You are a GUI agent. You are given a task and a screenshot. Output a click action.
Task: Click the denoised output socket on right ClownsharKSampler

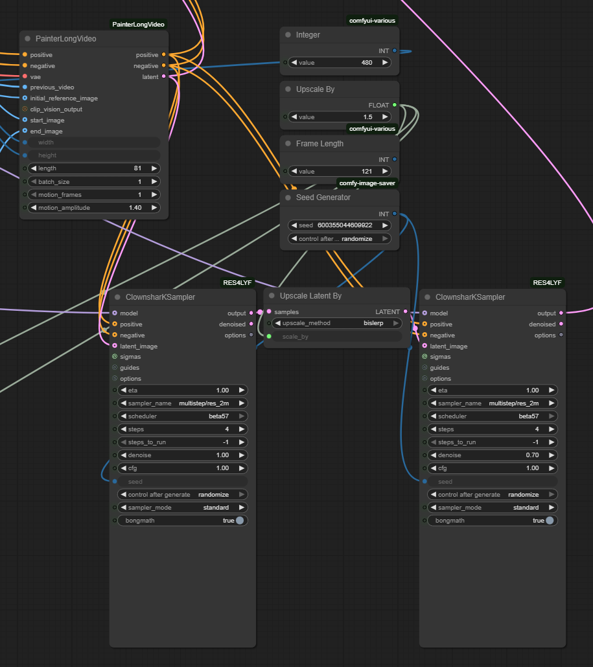click(x=561, y=324)
